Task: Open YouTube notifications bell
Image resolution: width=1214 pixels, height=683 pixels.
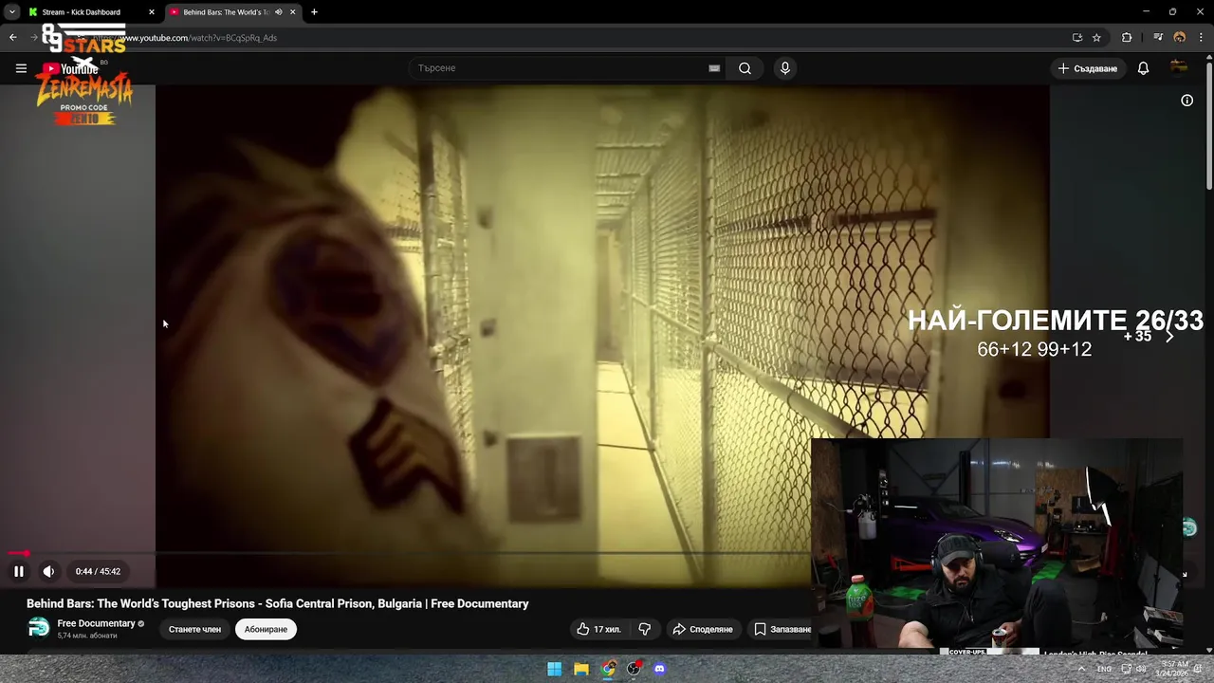Action: 1143,68
